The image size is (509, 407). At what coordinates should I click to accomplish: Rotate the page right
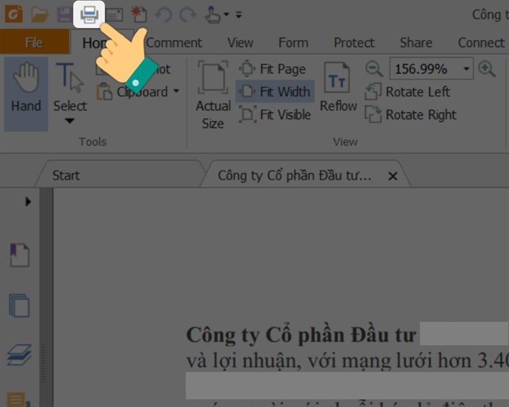pos(410,114)
